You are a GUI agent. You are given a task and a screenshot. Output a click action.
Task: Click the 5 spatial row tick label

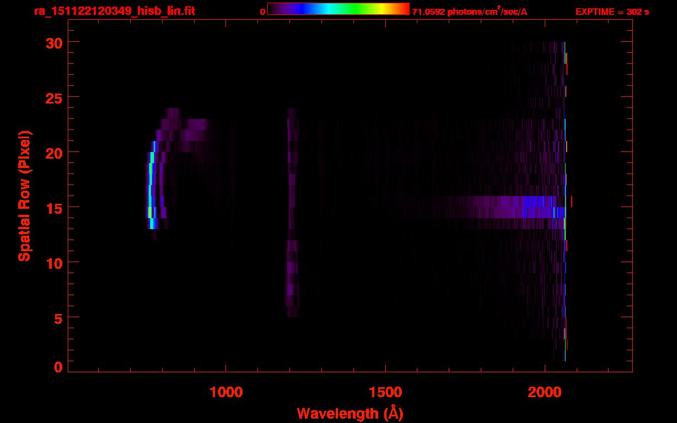[59, 318]
